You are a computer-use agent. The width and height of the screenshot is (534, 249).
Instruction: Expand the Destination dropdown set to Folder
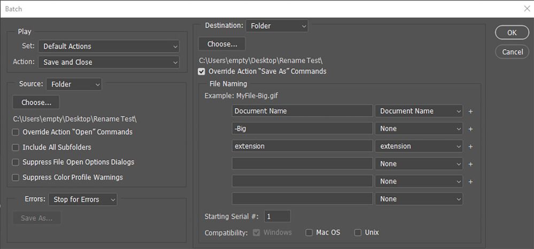(277, 26)
